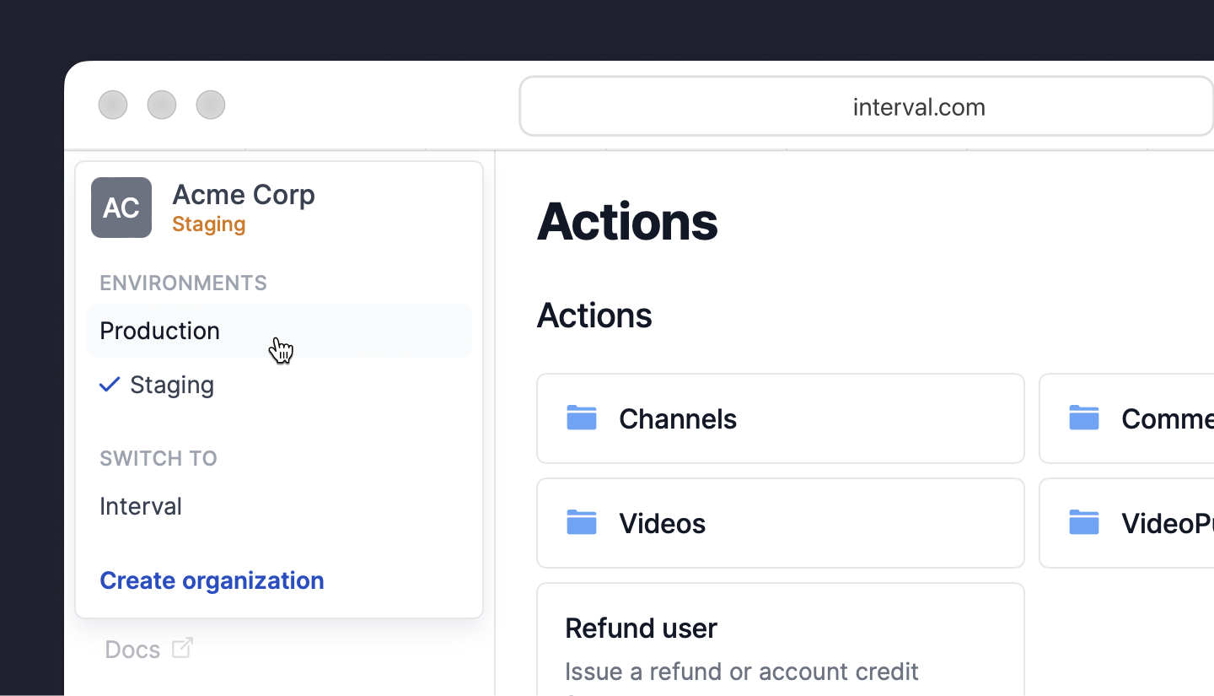1214x696 pixels.
Task: Click the interval.com address bar
Action: [x=918, y=106]
